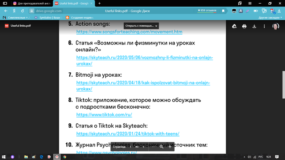285x160 pixels.
Task: Click the drive.google.com address bar
Action: pos(49,11)
